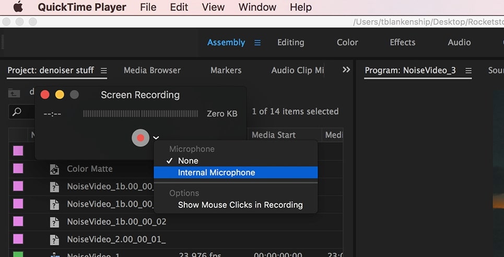The height and width of the screenshot is (257, 504).
Task: Start recording with the red record button
Action: pos(140,138)
